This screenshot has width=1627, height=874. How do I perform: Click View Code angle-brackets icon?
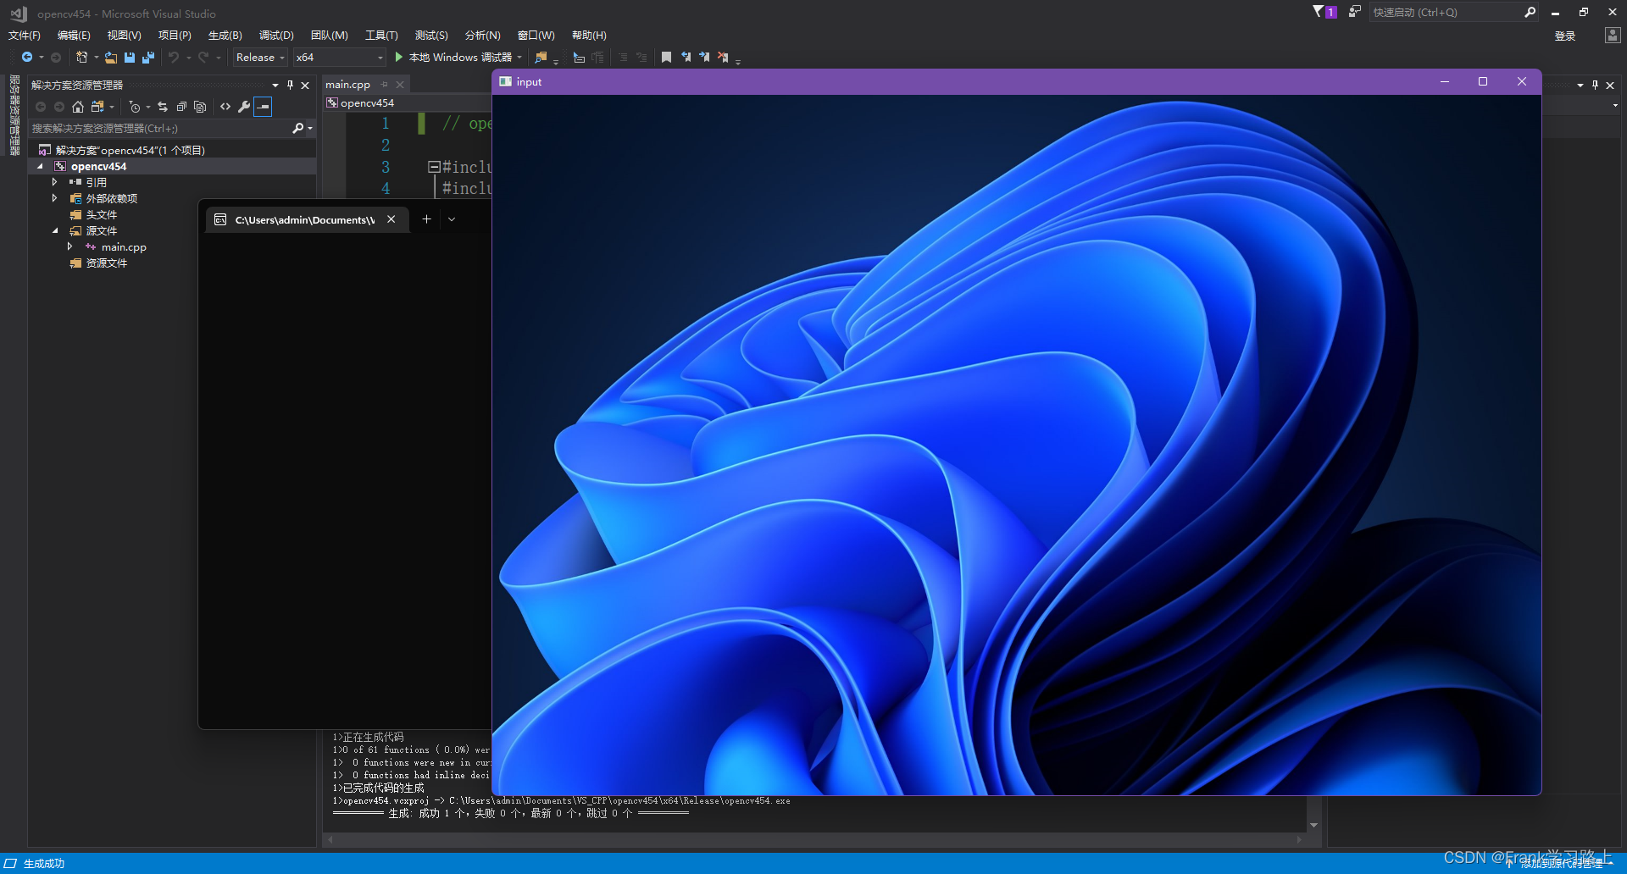tap(225, 107)
